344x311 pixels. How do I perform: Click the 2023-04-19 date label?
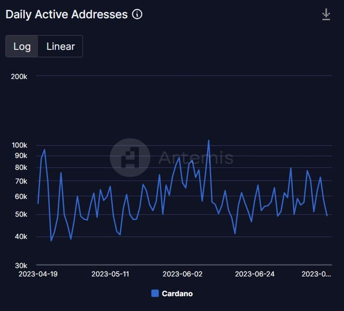coord(38,274)
